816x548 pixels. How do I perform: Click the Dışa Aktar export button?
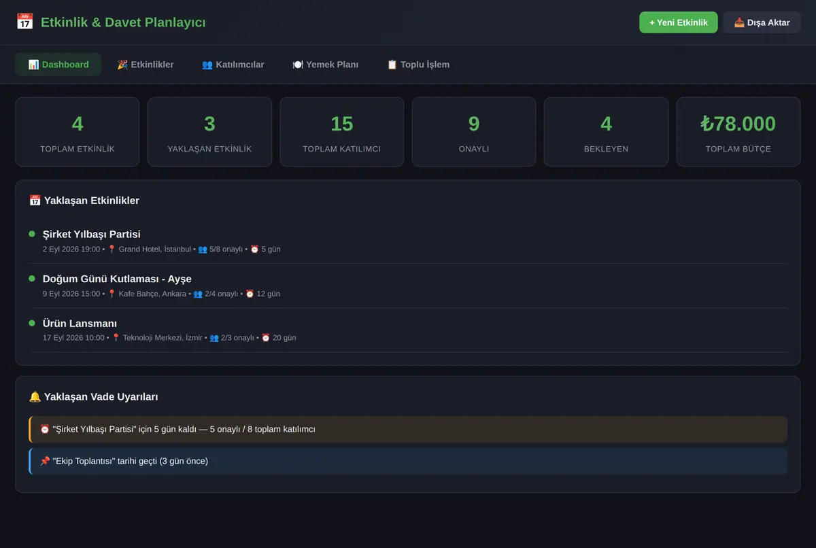click(762, 22)
